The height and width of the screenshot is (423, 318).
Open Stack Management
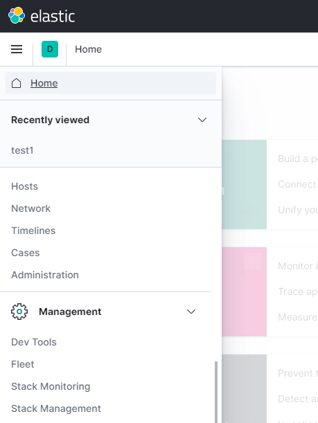coord(56,408)
